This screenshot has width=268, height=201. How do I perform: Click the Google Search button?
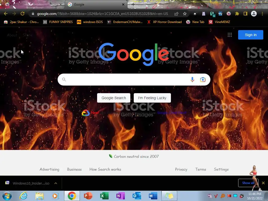pos(114,98)
